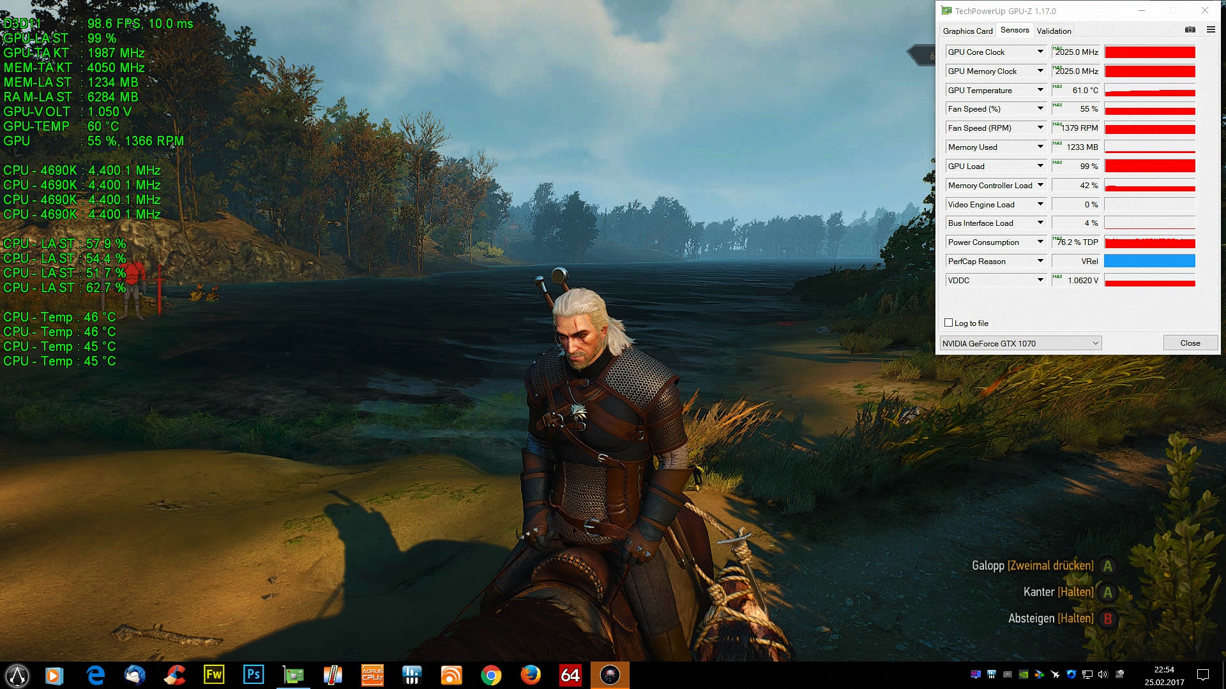1226x689 pixels.
Task: Expand the Power Consumption sensor dropdown
Action: point(1040,242)
